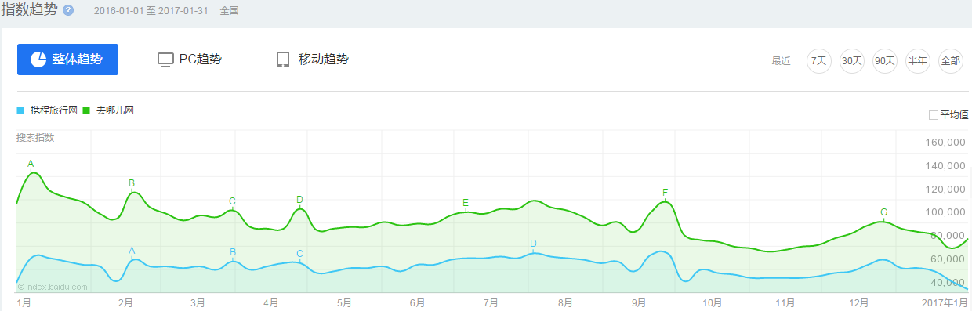Click green marker G near December
The width and height of the screenshot is (972, 311).
click(883, 212)
